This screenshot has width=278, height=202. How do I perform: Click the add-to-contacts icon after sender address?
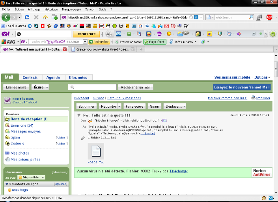pyautogui.click(x=165, y=120)
